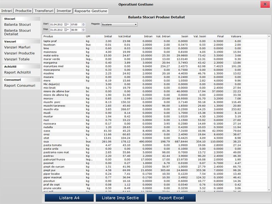Click the Listare A4 button

pyautogui.click(x=69, y=198)
